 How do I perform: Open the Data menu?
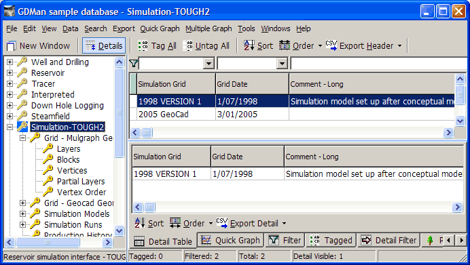click(71, 28)
